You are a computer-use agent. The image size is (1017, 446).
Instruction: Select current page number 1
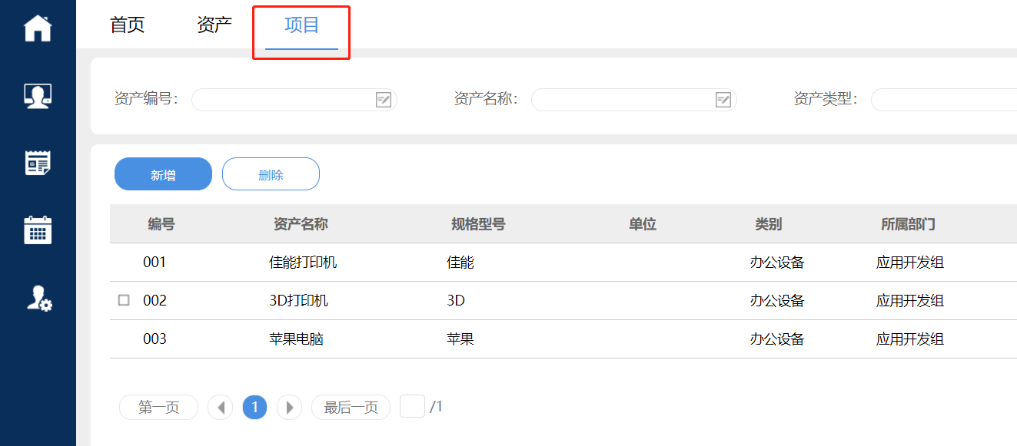pyautogui.click(x=254, y=407)
